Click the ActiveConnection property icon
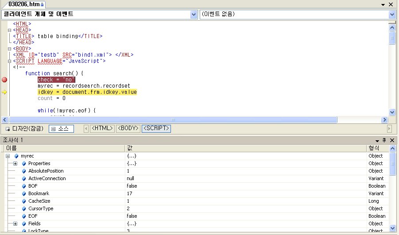Viewport: 399px width, 235px height. (x=24, y=178)
